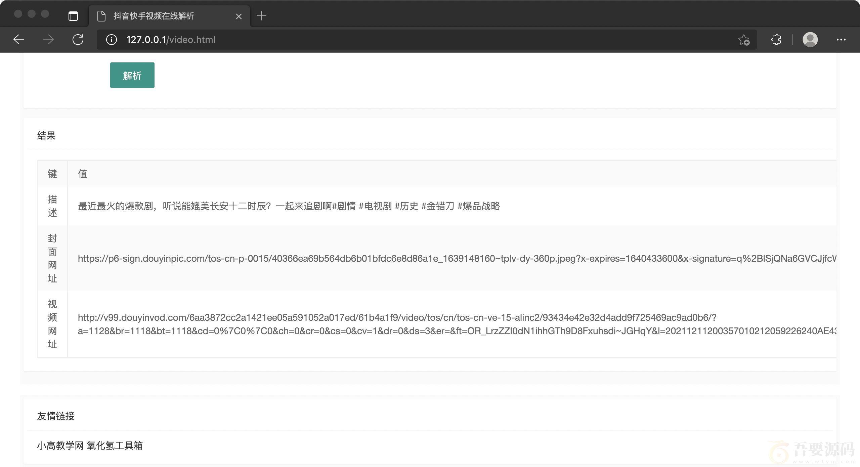Open the tab actions menu icon
Image resolution: width=860 pixels, height=467 pixels.
(73, 16)
